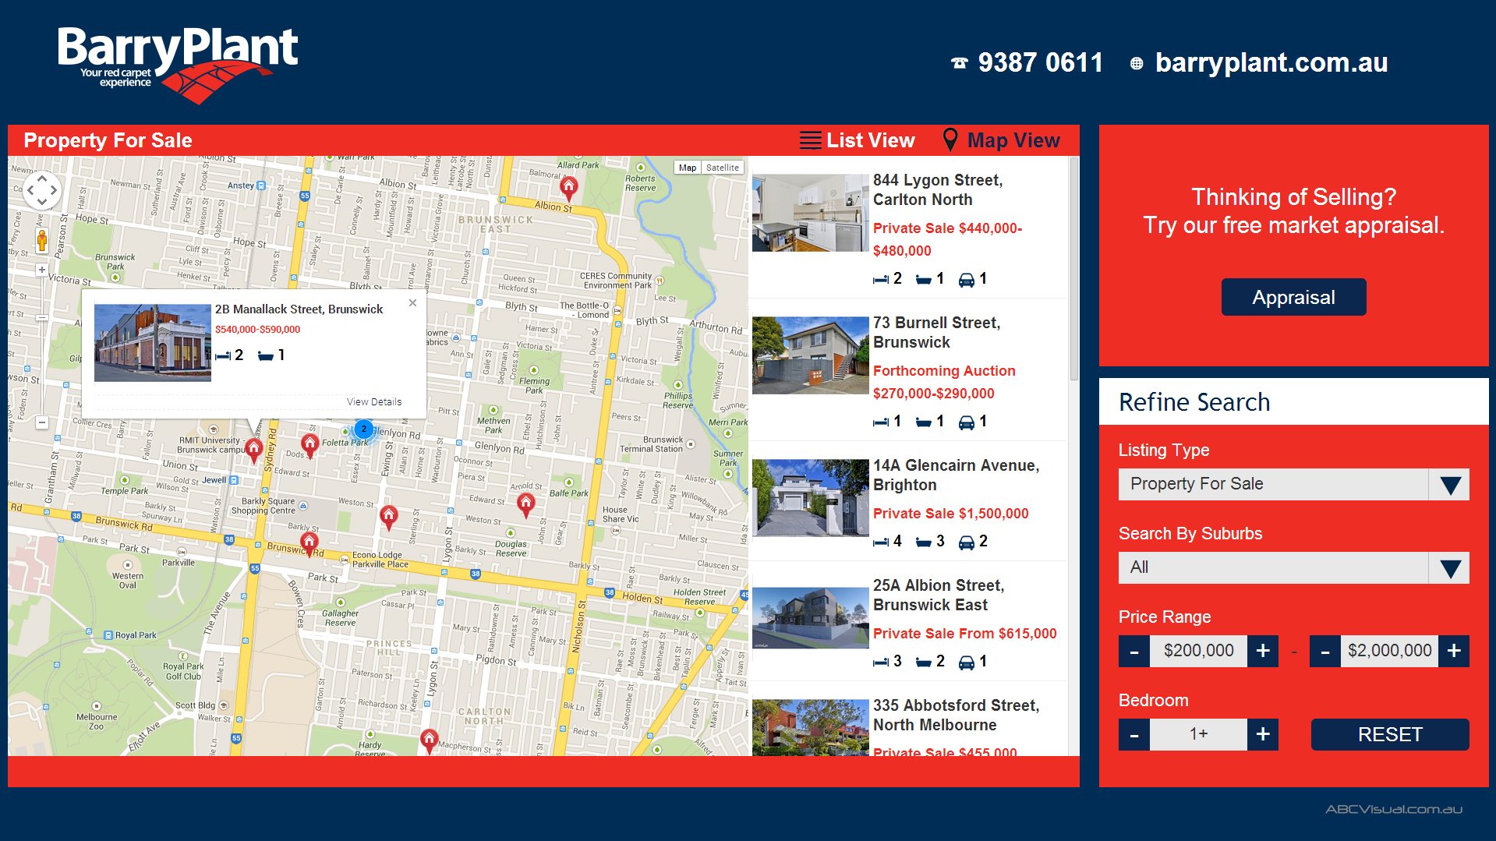Open View Details for 2B Manallack Street
1496x841 pixels.
374,402
